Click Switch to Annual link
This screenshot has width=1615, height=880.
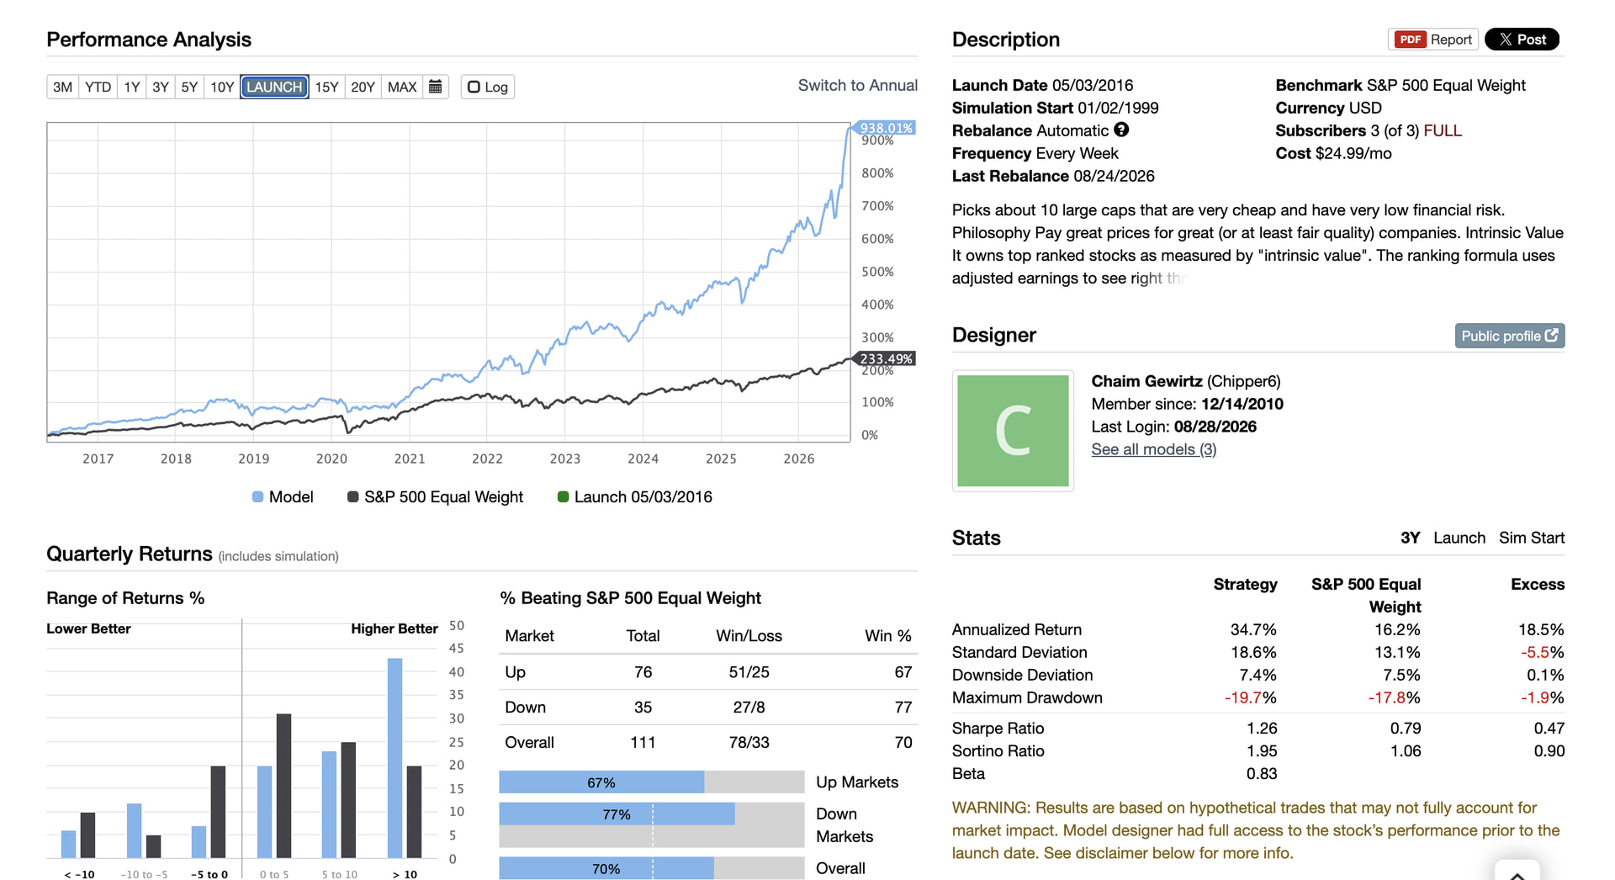pyautogui.click(x=857, y=85)
